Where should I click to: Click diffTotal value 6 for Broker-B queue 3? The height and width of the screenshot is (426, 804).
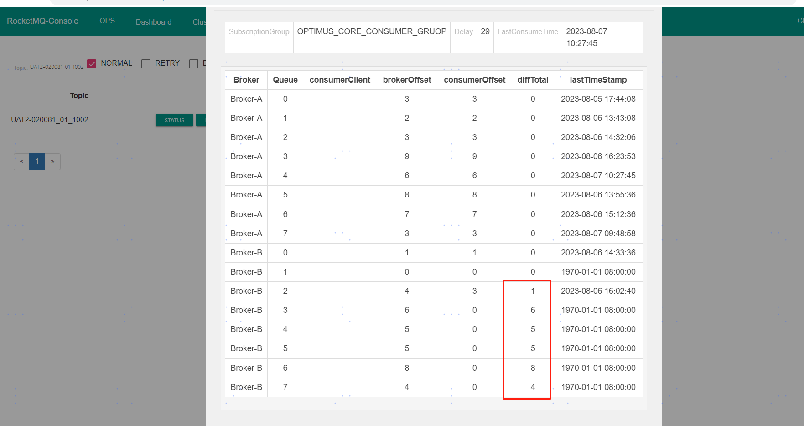(533, 310)
